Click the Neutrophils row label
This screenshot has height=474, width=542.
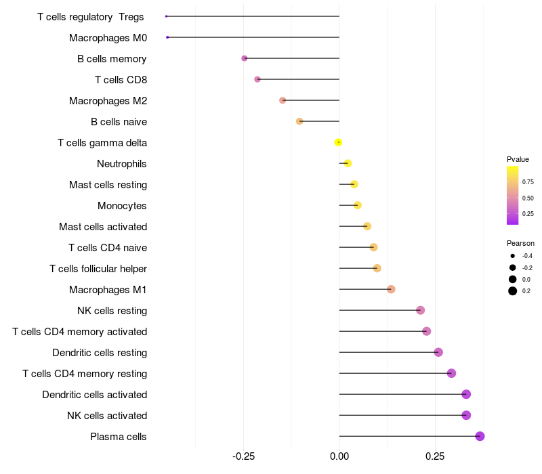[122, 164]
